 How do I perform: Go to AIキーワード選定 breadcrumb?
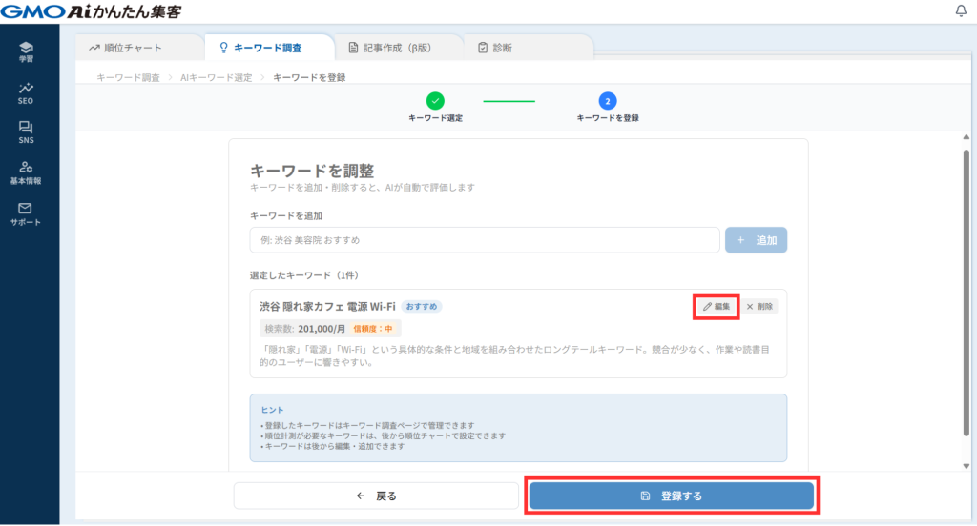click(216, 76)
